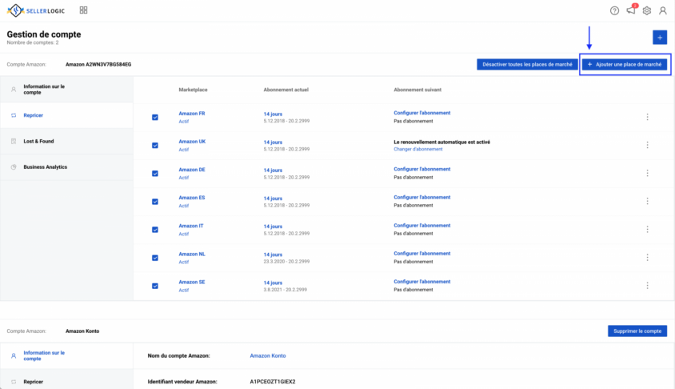Open the three-dot menu for Amazon UK

[x=647, y=145]
